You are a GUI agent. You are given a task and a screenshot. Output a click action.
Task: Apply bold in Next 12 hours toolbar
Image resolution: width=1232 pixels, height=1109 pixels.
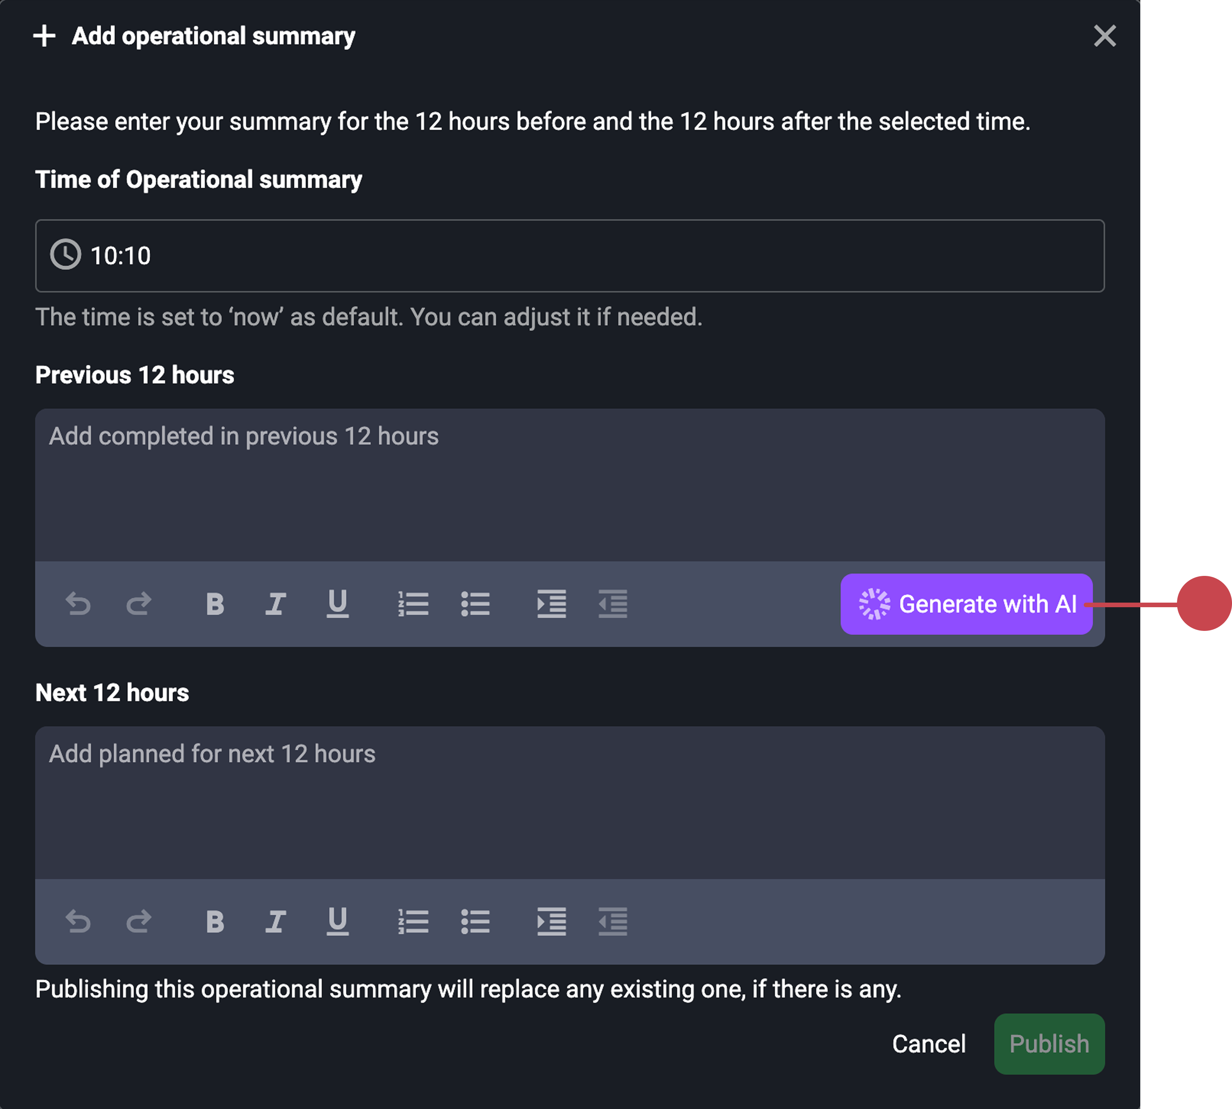click(215, 921)
